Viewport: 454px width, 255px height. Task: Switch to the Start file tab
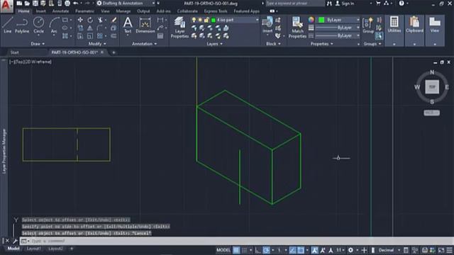click(14, 52)
